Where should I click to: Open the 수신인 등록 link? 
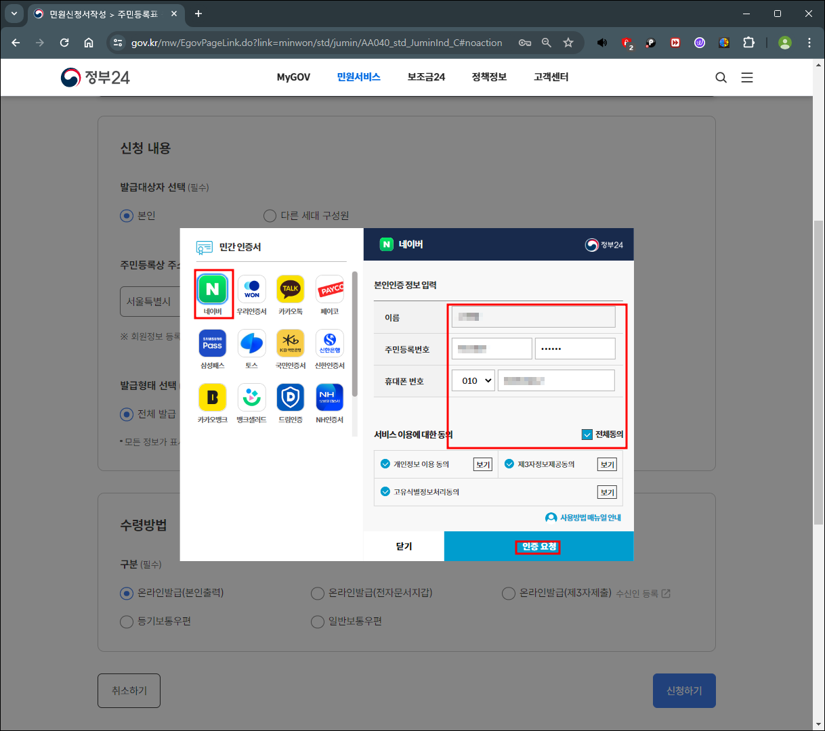(643, 594)
